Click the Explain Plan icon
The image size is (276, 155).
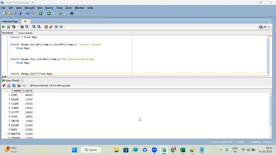(13, 27)
